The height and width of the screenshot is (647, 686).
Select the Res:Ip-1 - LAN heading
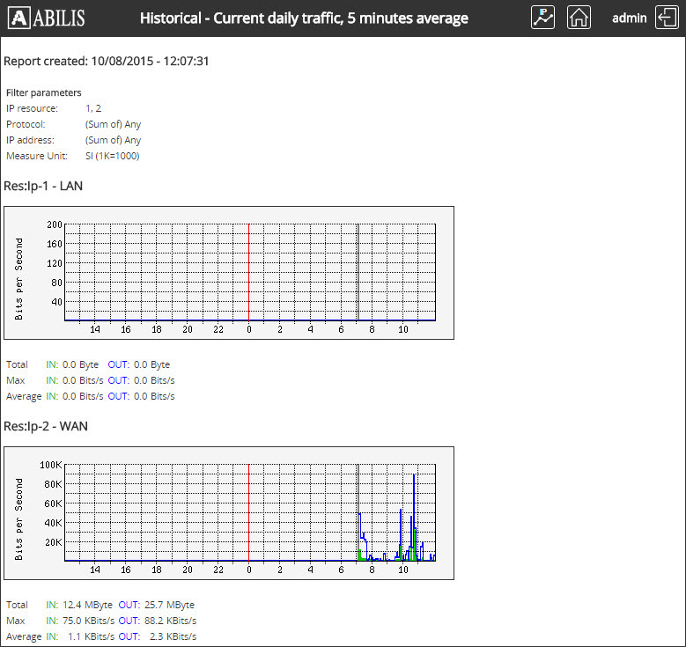tap(46, 186)
